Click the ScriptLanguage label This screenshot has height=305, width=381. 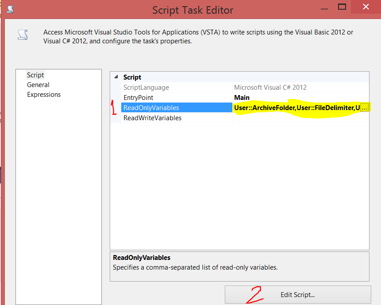(146, 87)
